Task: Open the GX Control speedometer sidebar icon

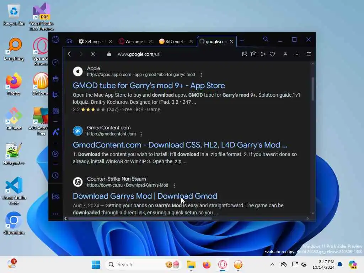Action: pyautogui.click(x=55, y=62)
